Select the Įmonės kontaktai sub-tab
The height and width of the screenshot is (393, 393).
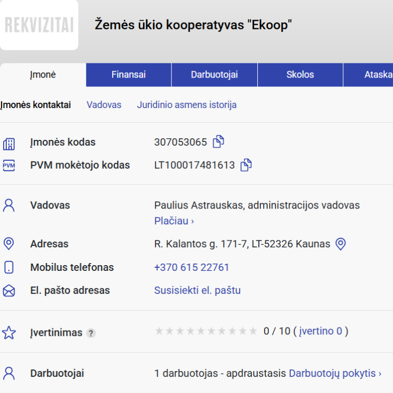pyautogui.click(x=36, y=105)
